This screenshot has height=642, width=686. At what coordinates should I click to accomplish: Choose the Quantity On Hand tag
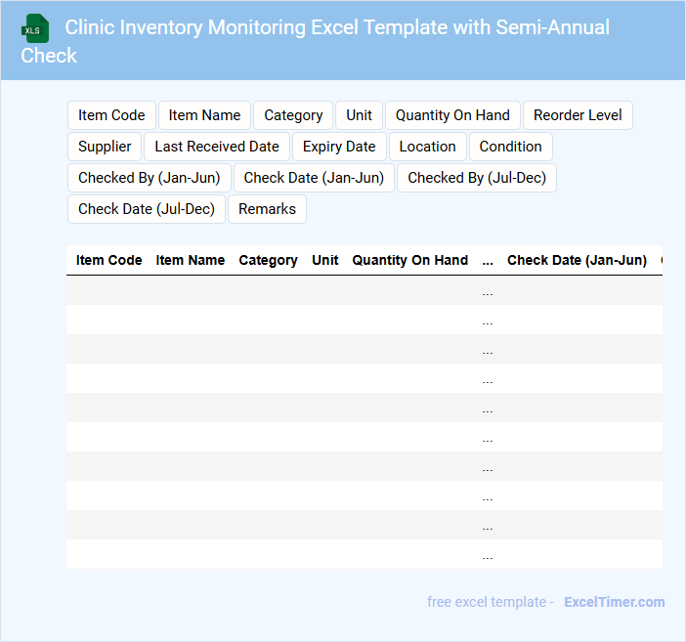452,115
